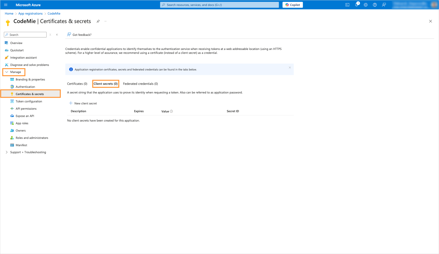The image size is (439, 254).
Task: Pin the Certificates & secrets page
Action: 98,21
